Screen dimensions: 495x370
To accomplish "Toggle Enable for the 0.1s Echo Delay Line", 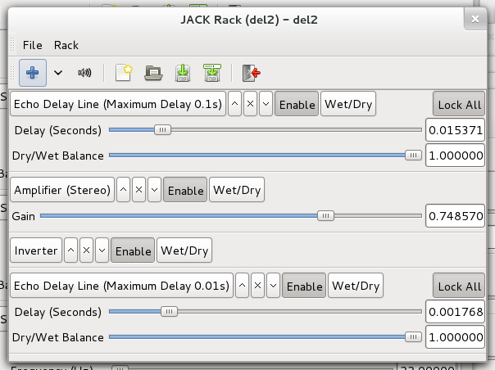I will point(297,104).
